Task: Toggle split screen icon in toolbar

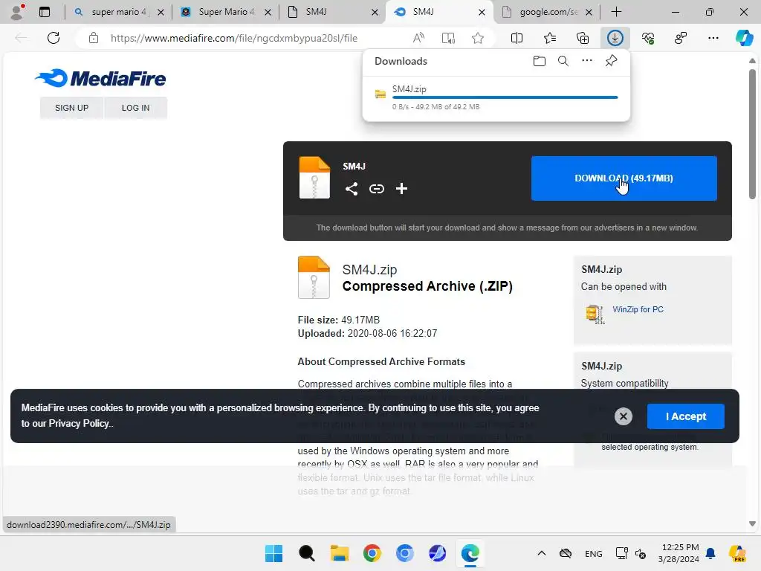Action: (x=517, y=38)
